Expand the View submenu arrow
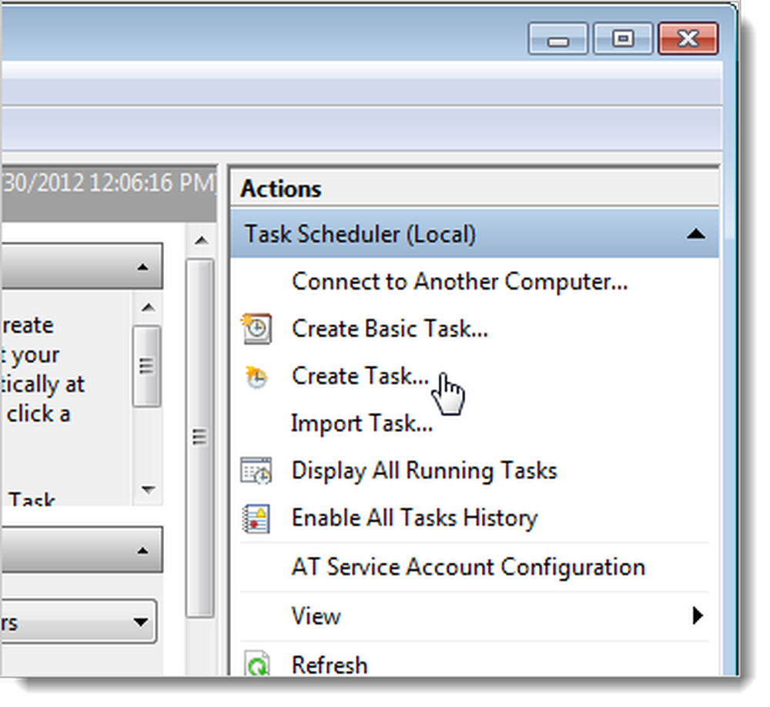Viewport: 770px width, 707px height. (x=698, y=615)
